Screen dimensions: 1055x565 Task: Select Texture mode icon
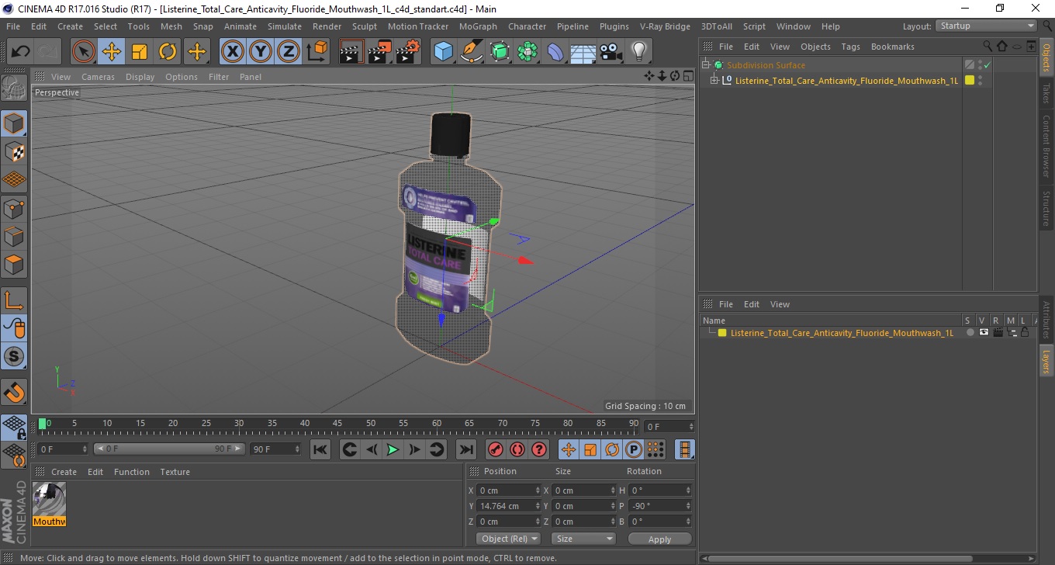(x=14, y=151)
